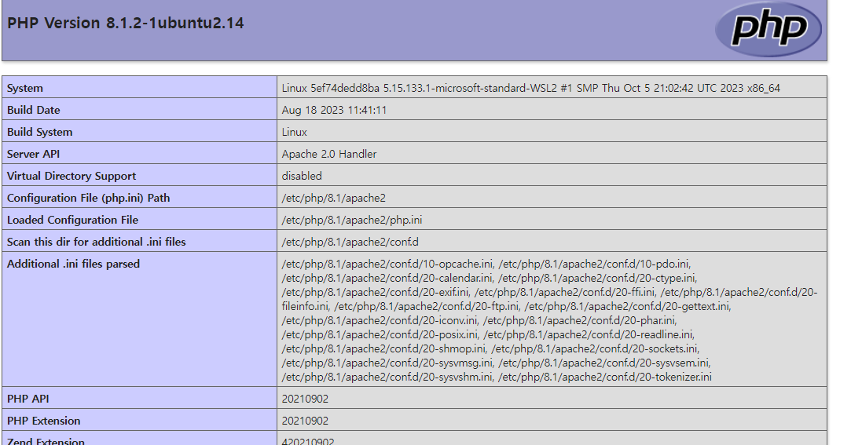
Task: Select the Linux value in Build System row
Action: tap(295, 132)
